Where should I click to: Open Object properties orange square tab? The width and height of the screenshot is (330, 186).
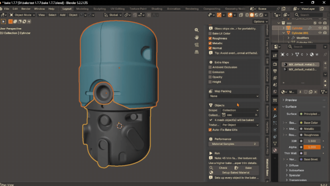(x=275, y=109)
